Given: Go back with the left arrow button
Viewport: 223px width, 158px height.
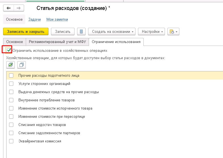Looking at the screenshot, I should click(9, 8).
